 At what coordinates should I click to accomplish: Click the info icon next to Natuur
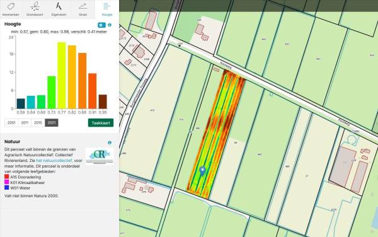pyautogui.click(x=110, y=142)
